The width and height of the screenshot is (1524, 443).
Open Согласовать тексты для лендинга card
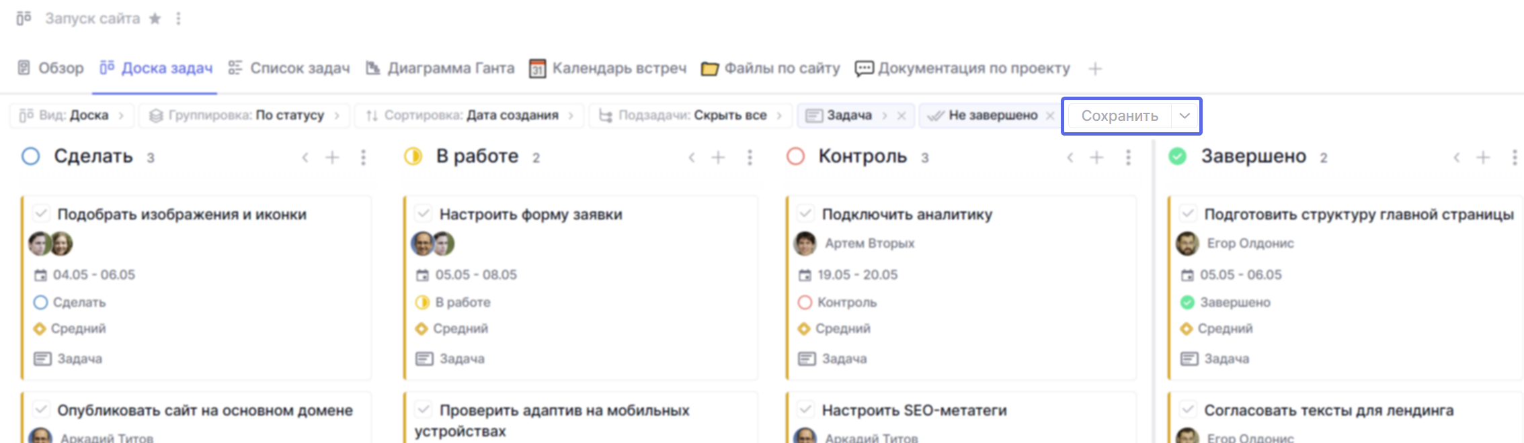(1328, 410)
